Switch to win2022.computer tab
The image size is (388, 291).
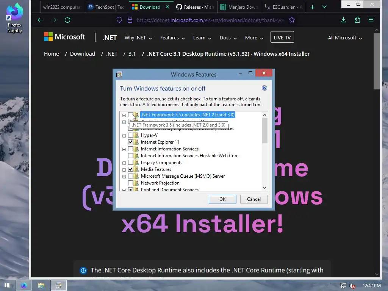point(62,7)
